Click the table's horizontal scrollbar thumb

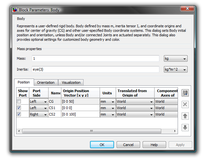(x=91, y=131)
